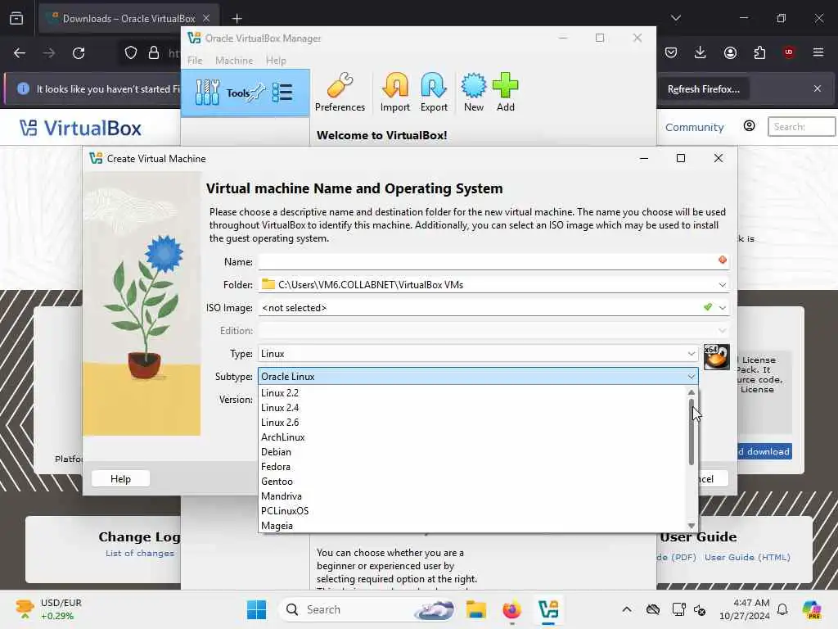Choose ArchLinux from subtype list
Viewport: 838px width, 629px height.
point(472,437)
